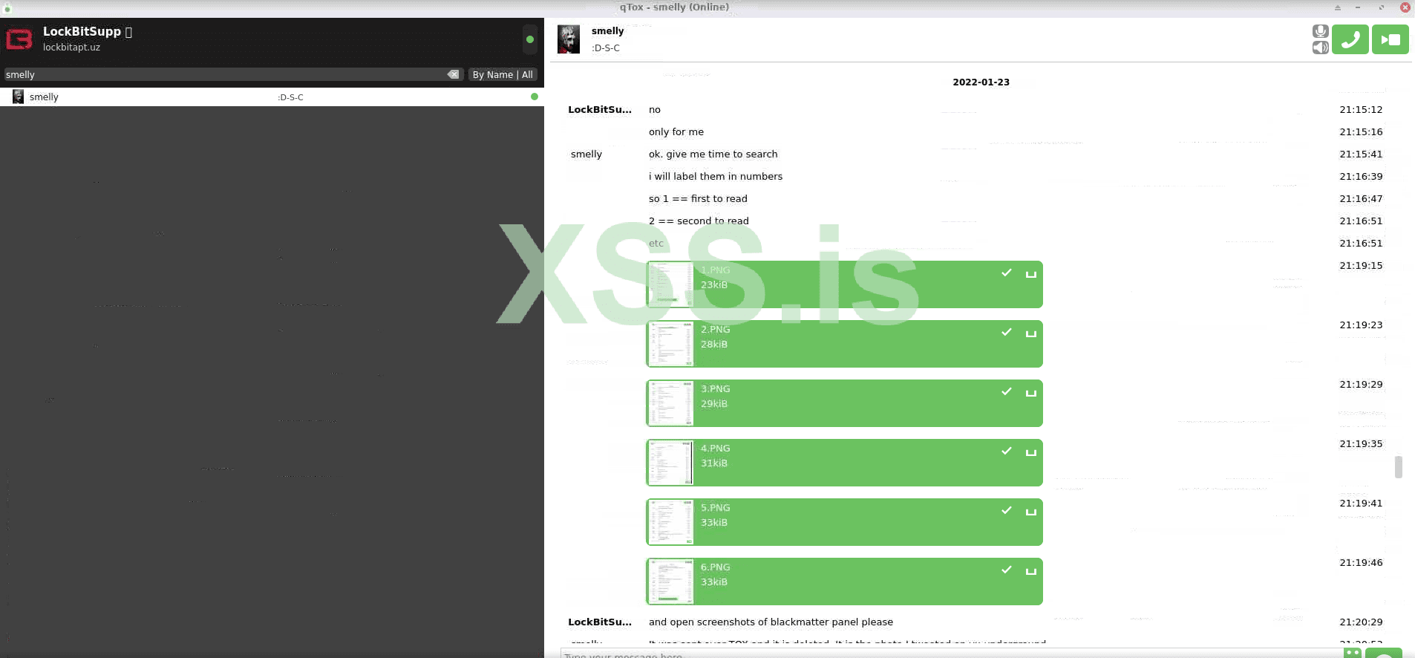
Task: Click :D-S-C status text in contact row
Action: click(290, 97)
